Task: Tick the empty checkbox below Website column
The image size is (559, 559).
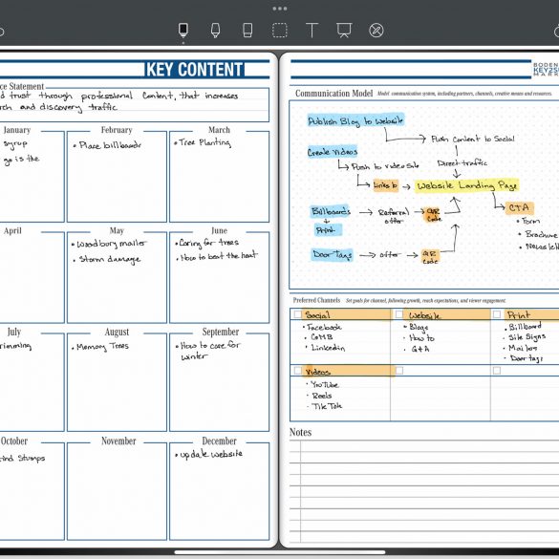Action: [399, 371]
